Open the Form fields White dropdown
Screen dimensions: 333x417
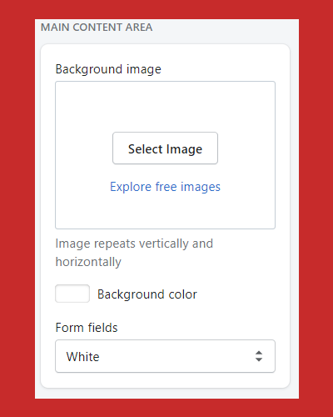pos(165,356)
